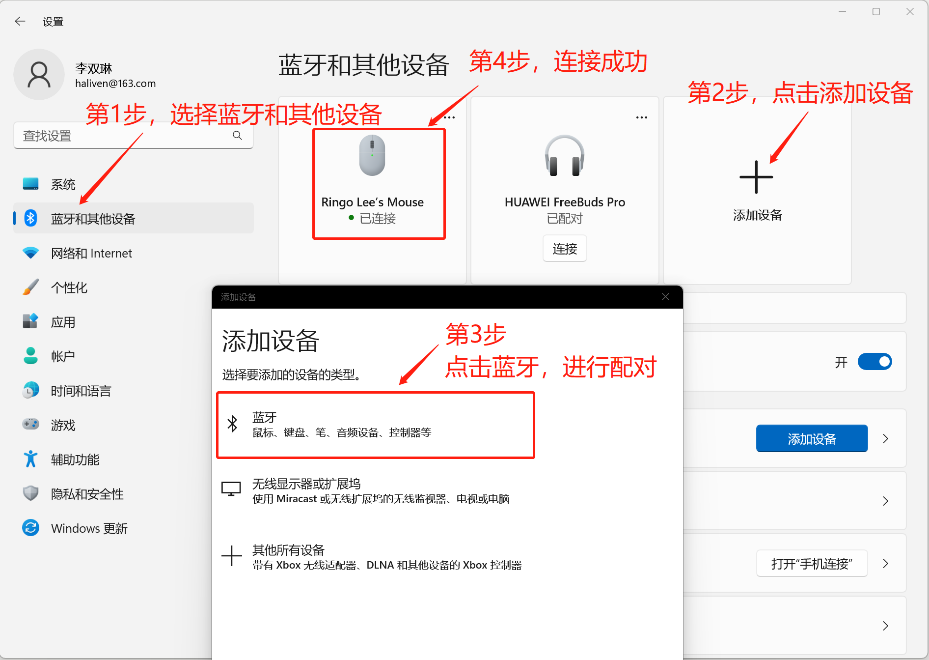Toggle the Bluetooth switch off
This screenshot has width=929, height=660.
coord(874,362)
